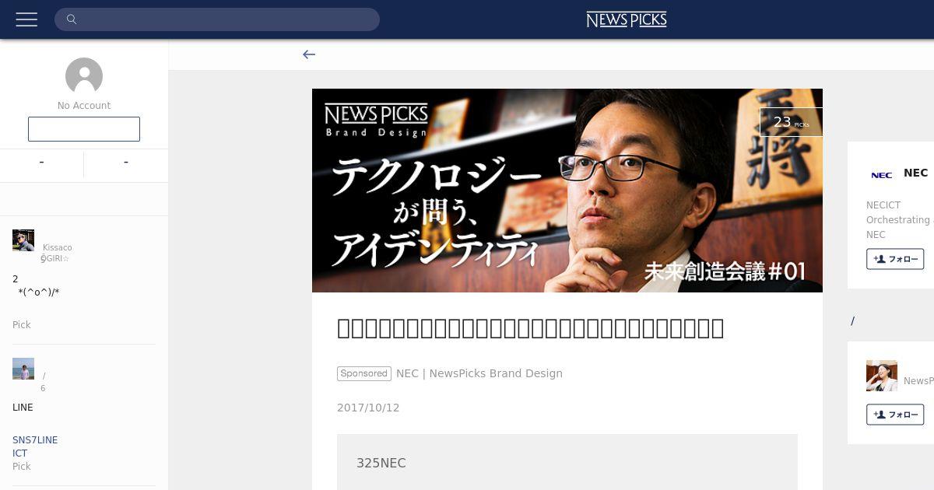This screenshot has width=934, height=490.
Task: Click the magnifier icon in the search bar
Action: 72,19
